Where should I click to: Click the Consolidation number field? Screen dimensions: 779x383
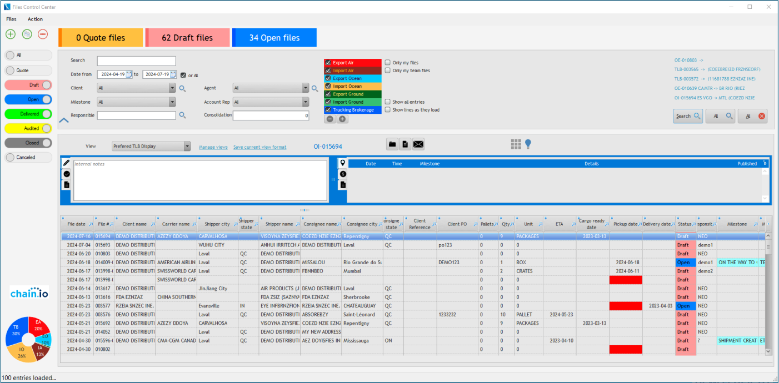tap(271, 115)
